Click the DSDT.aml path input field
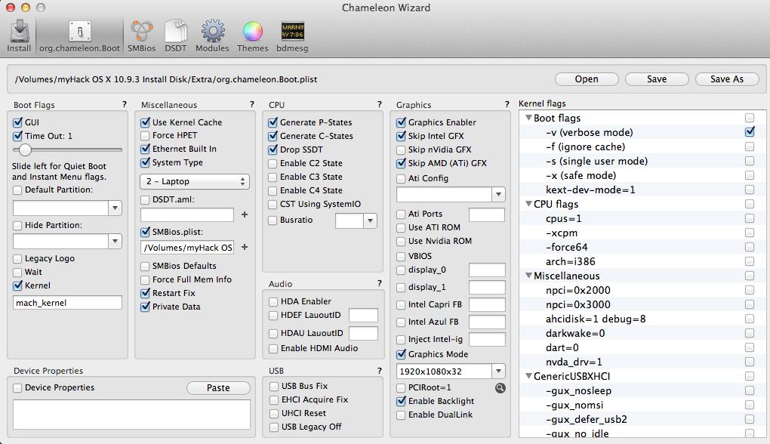The width and height of the screenshot is (770, 444). coord(187,214)
